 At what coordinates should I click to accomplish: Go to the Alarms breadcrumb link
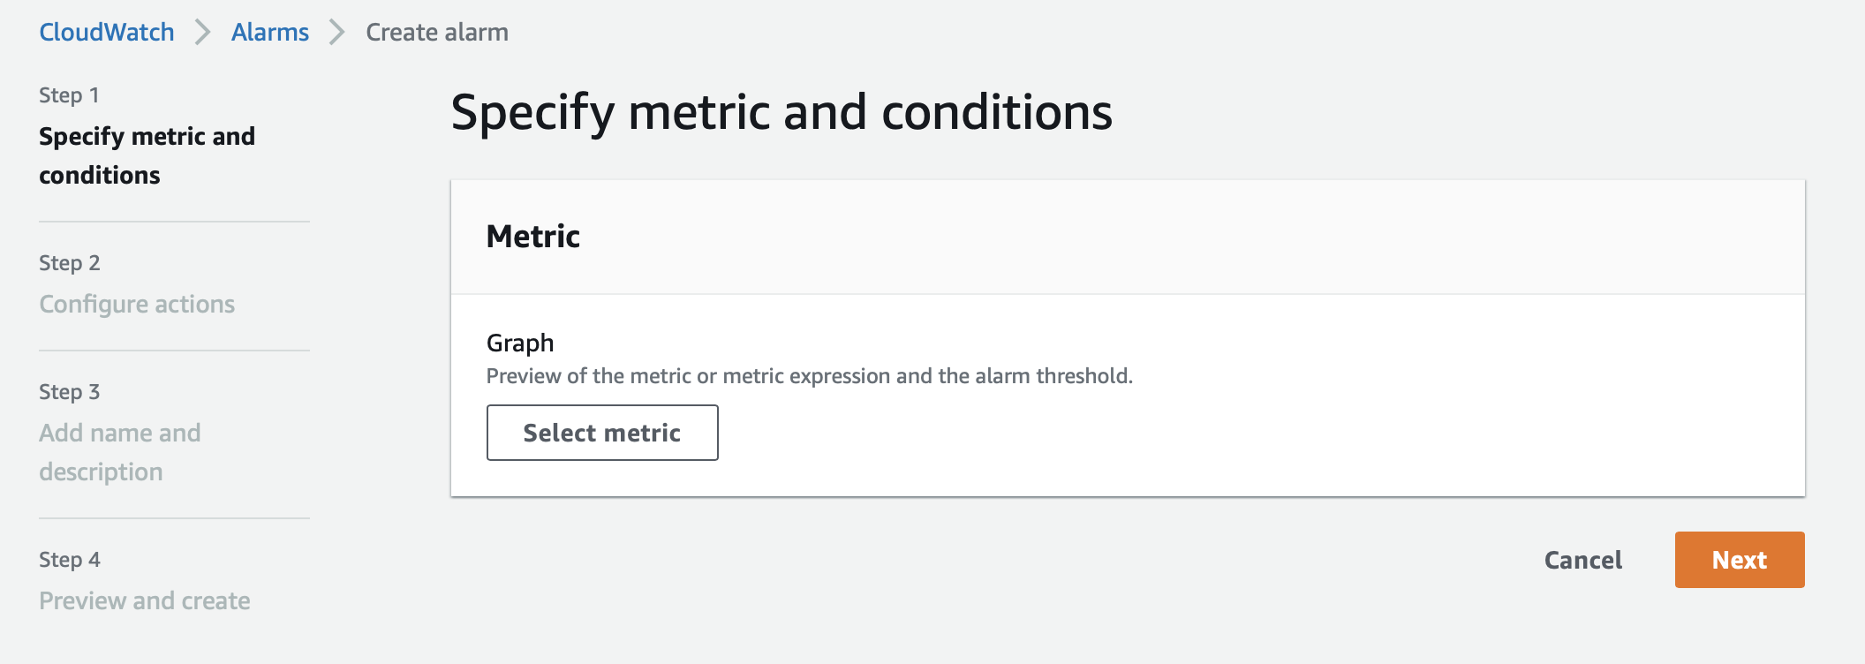[269, 33]
